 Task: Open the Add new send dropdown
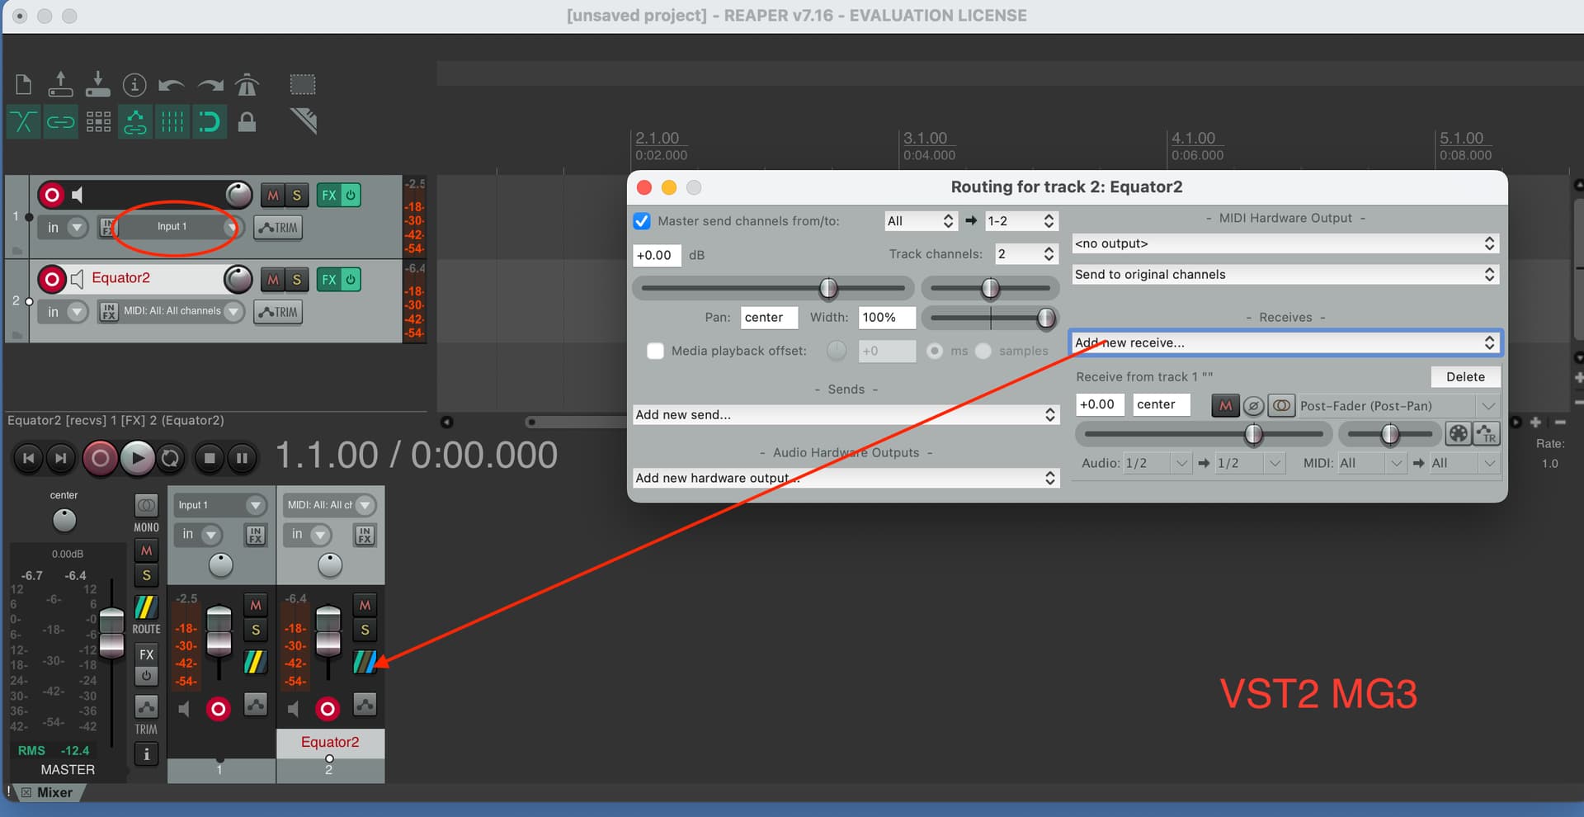846,415
